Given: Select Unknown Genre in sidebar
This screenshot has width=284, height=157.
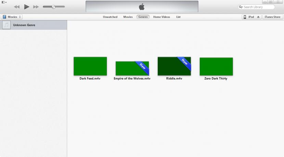Looking at the screenshot, I should click(x=34, y=25).
